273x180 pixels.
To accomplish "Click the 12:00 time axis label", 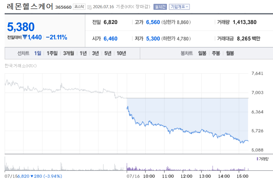I will coord(186,176).
